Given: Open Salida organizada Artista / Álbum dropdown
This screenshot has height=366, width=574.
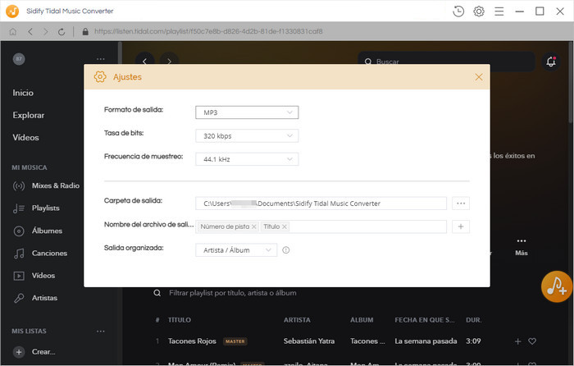Looking at the screenshot, I should 236,250.
